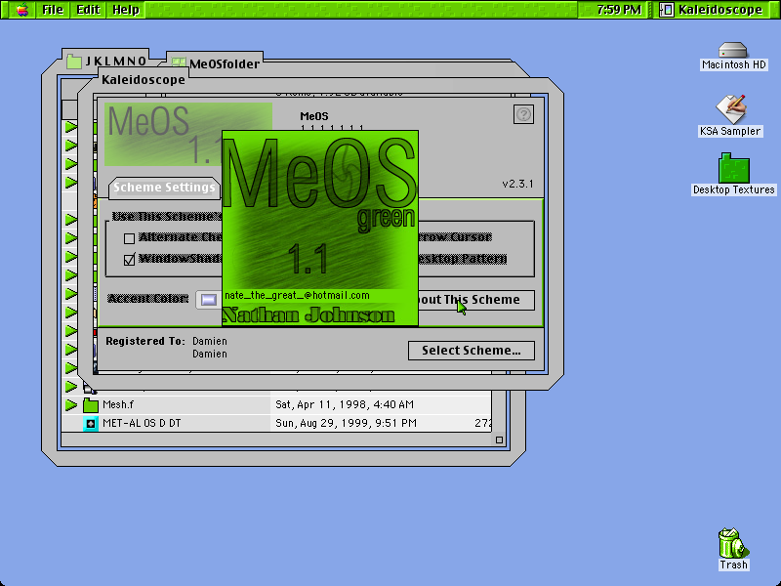Click the Registered To name Damien

coord(210,341)
